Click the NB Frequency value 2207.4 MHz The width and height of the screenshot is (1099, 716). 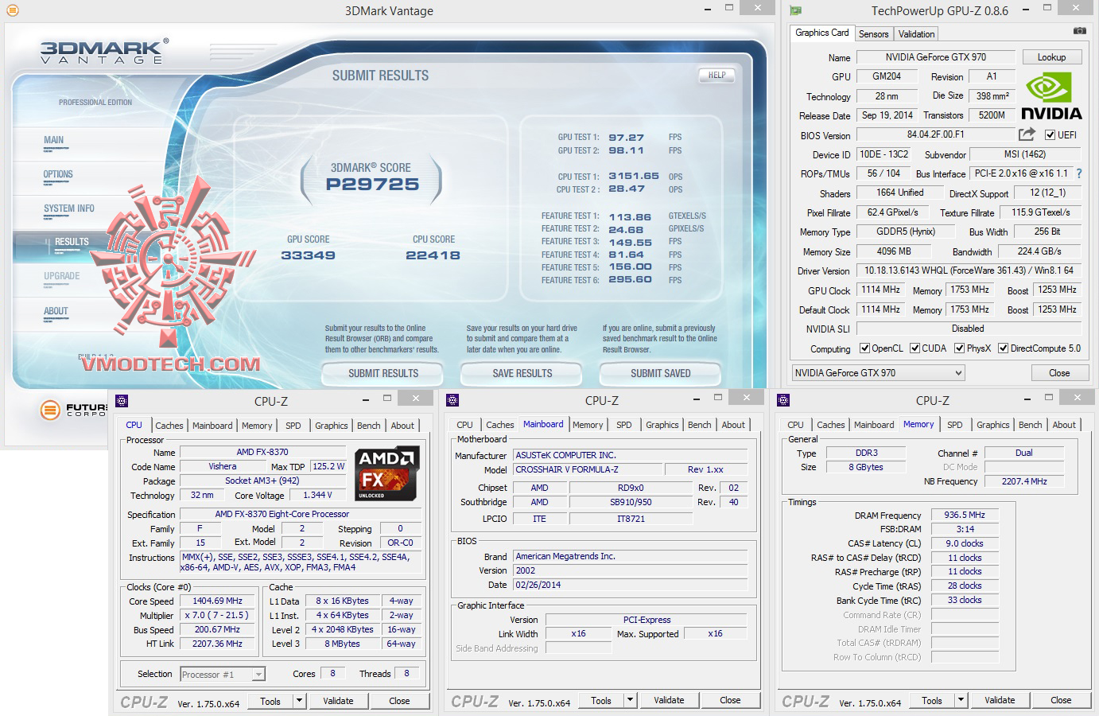(1023, 481)
